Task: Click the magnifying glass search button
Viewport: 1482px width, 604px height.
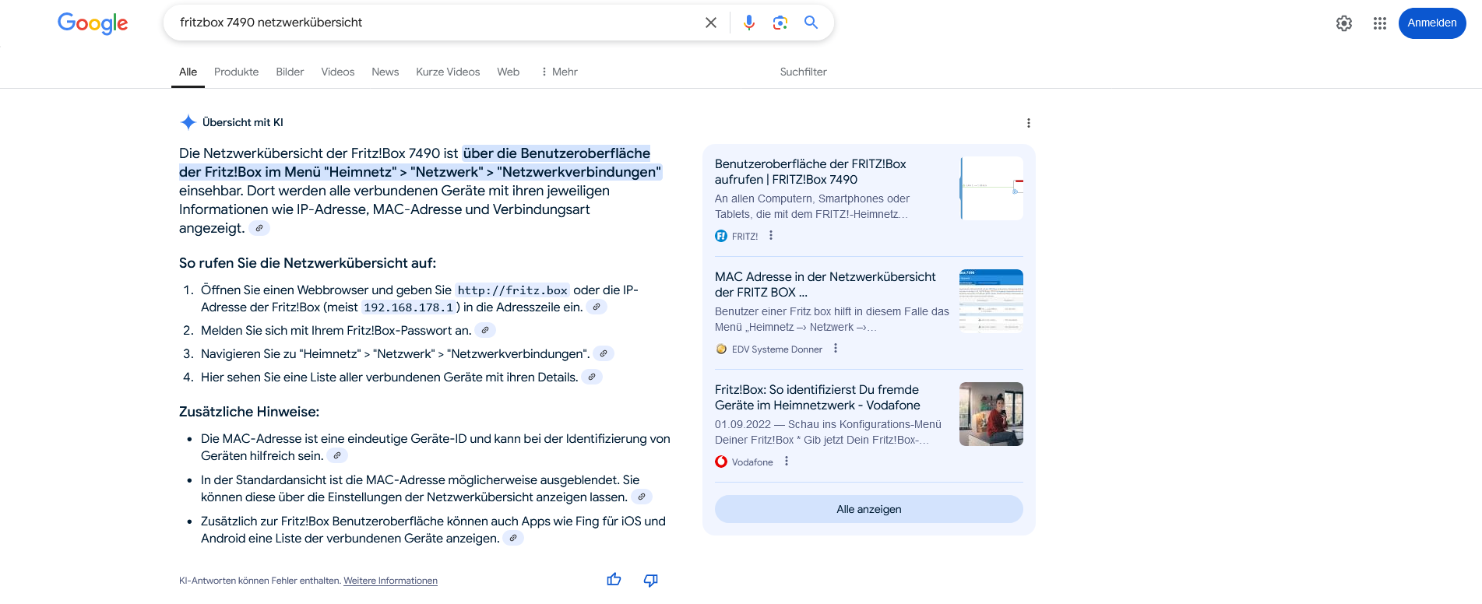Action: 811,23
